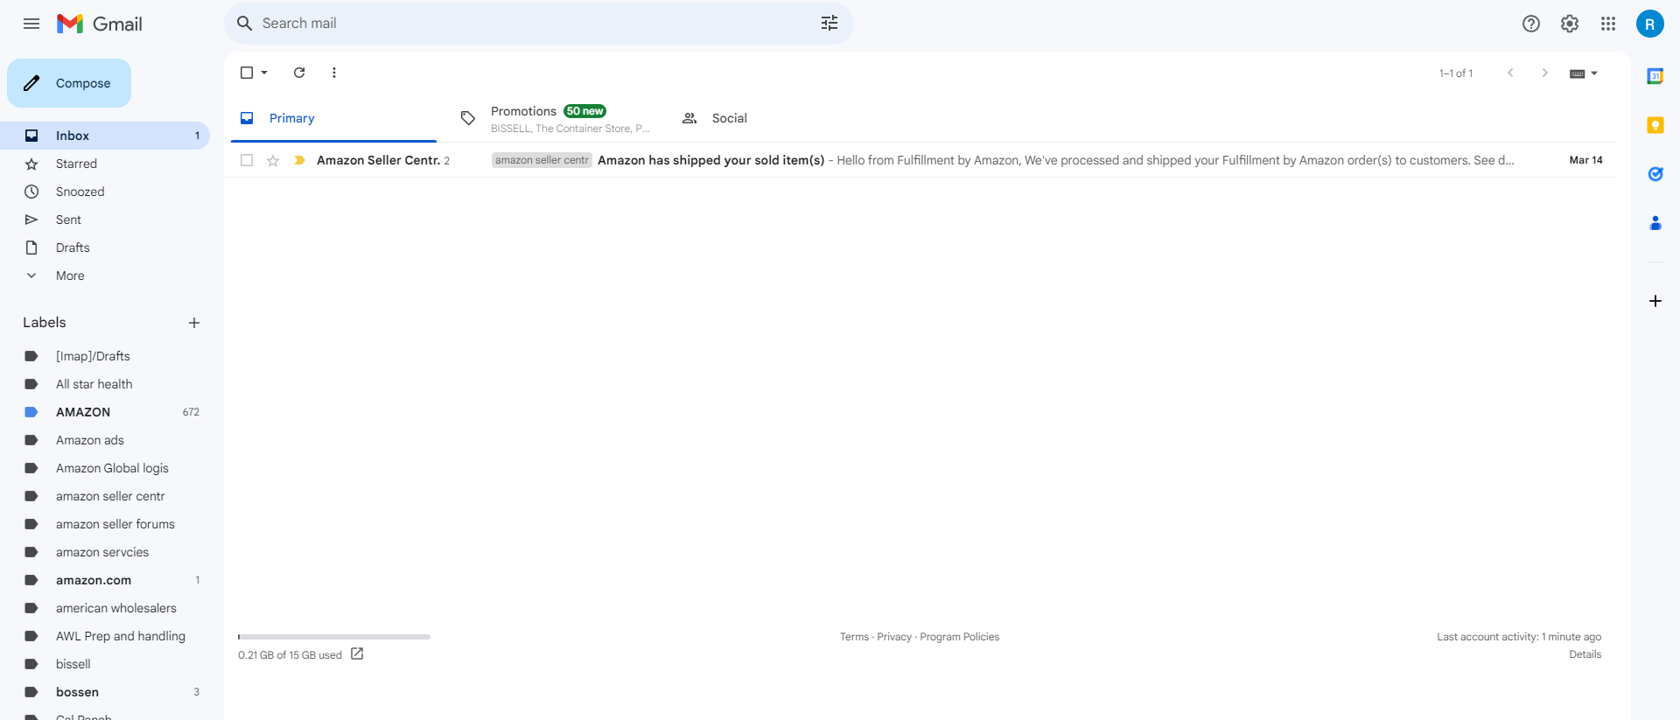This screenshot has height=720, width=1680.
Task: Click the 0.21 GB of 15 GB used text
Action: [x=290, y=655]
